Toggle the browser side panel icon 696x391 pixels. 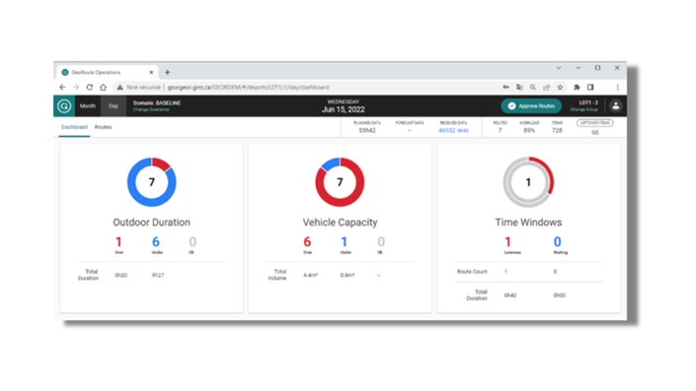pyautogui.click(x=590, y=88)
